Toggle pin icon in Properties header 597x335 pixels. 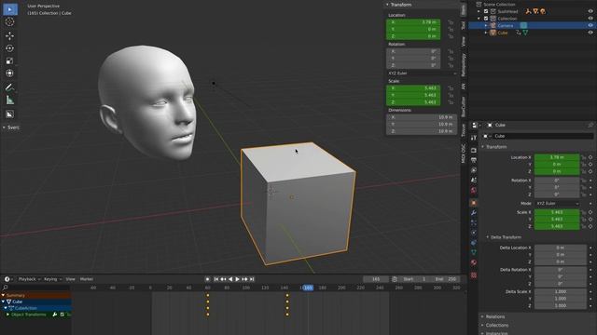(x=590, y=125)
